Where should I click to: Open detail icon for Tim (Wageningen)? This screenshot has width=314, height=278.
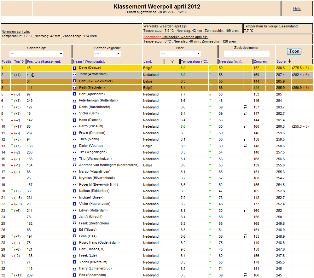pyautogui.click(x=74, y=152)
